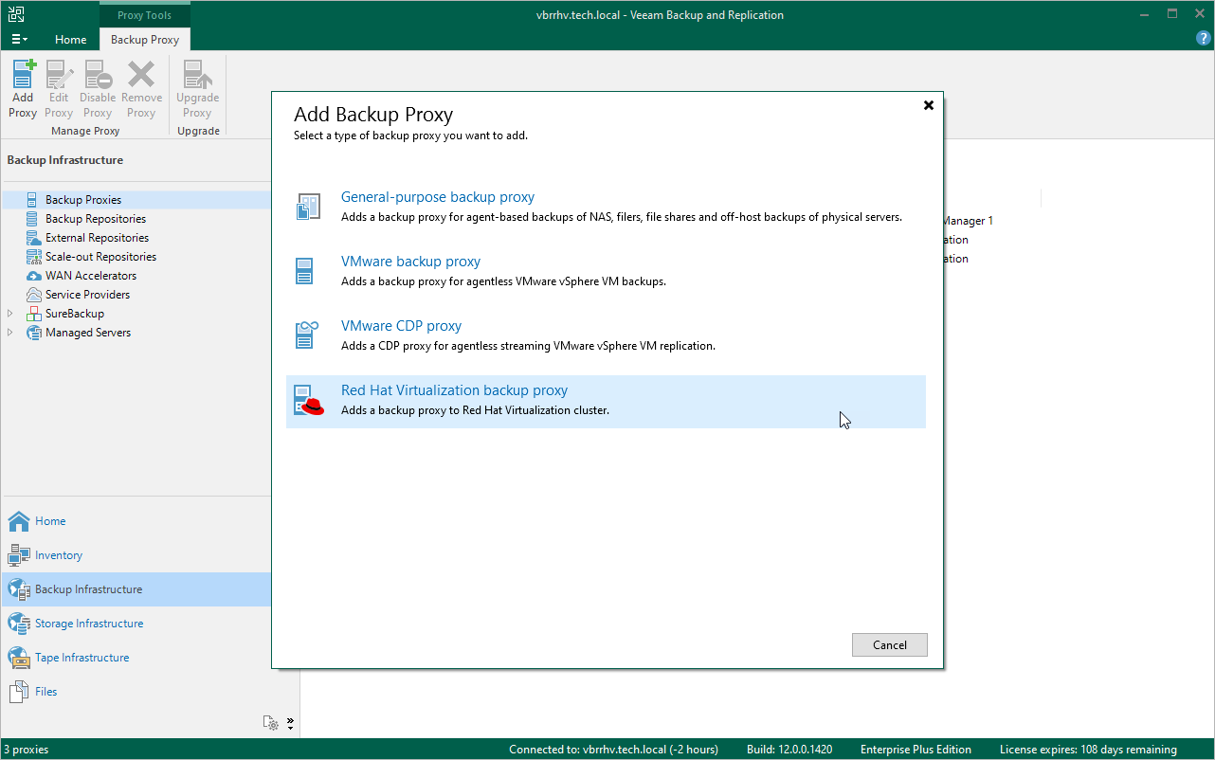Click the Storage Infrastructure navigation icon

[19, 624]
